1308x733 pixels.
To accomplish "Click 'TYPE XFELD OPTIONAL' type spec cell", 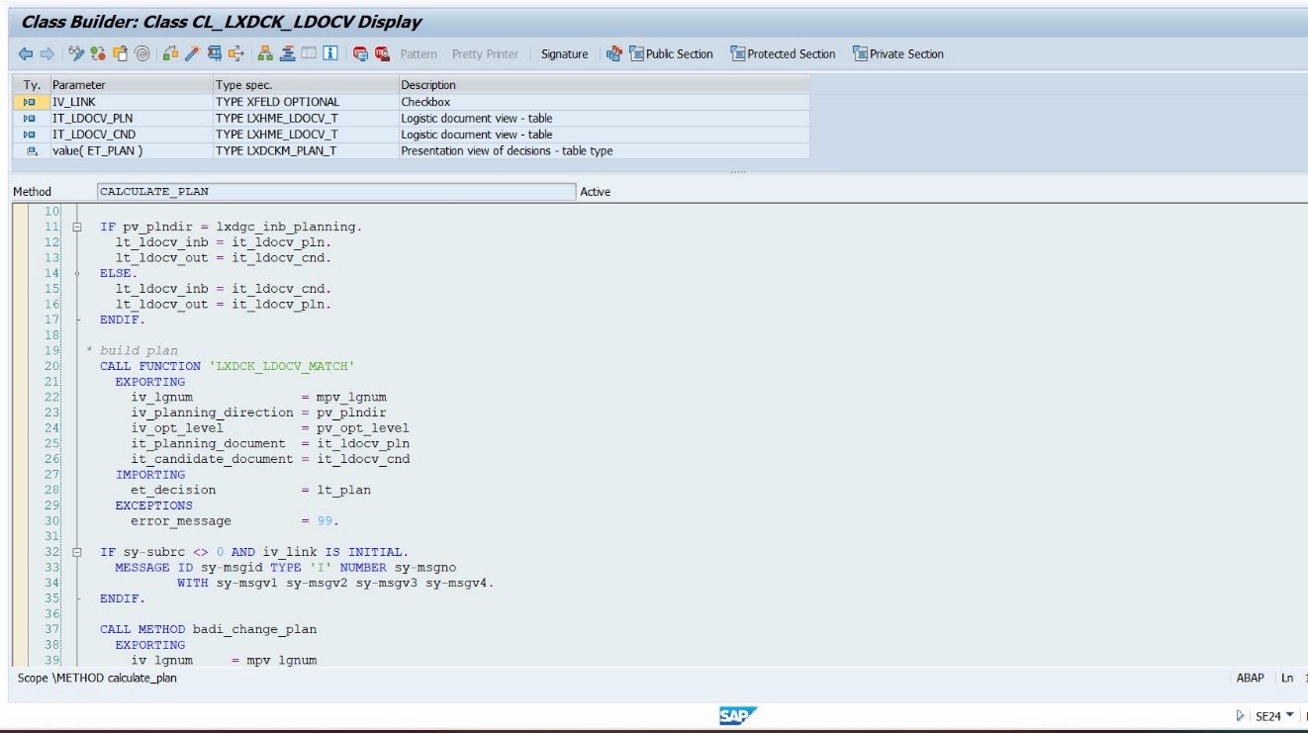I will (306, 102).
